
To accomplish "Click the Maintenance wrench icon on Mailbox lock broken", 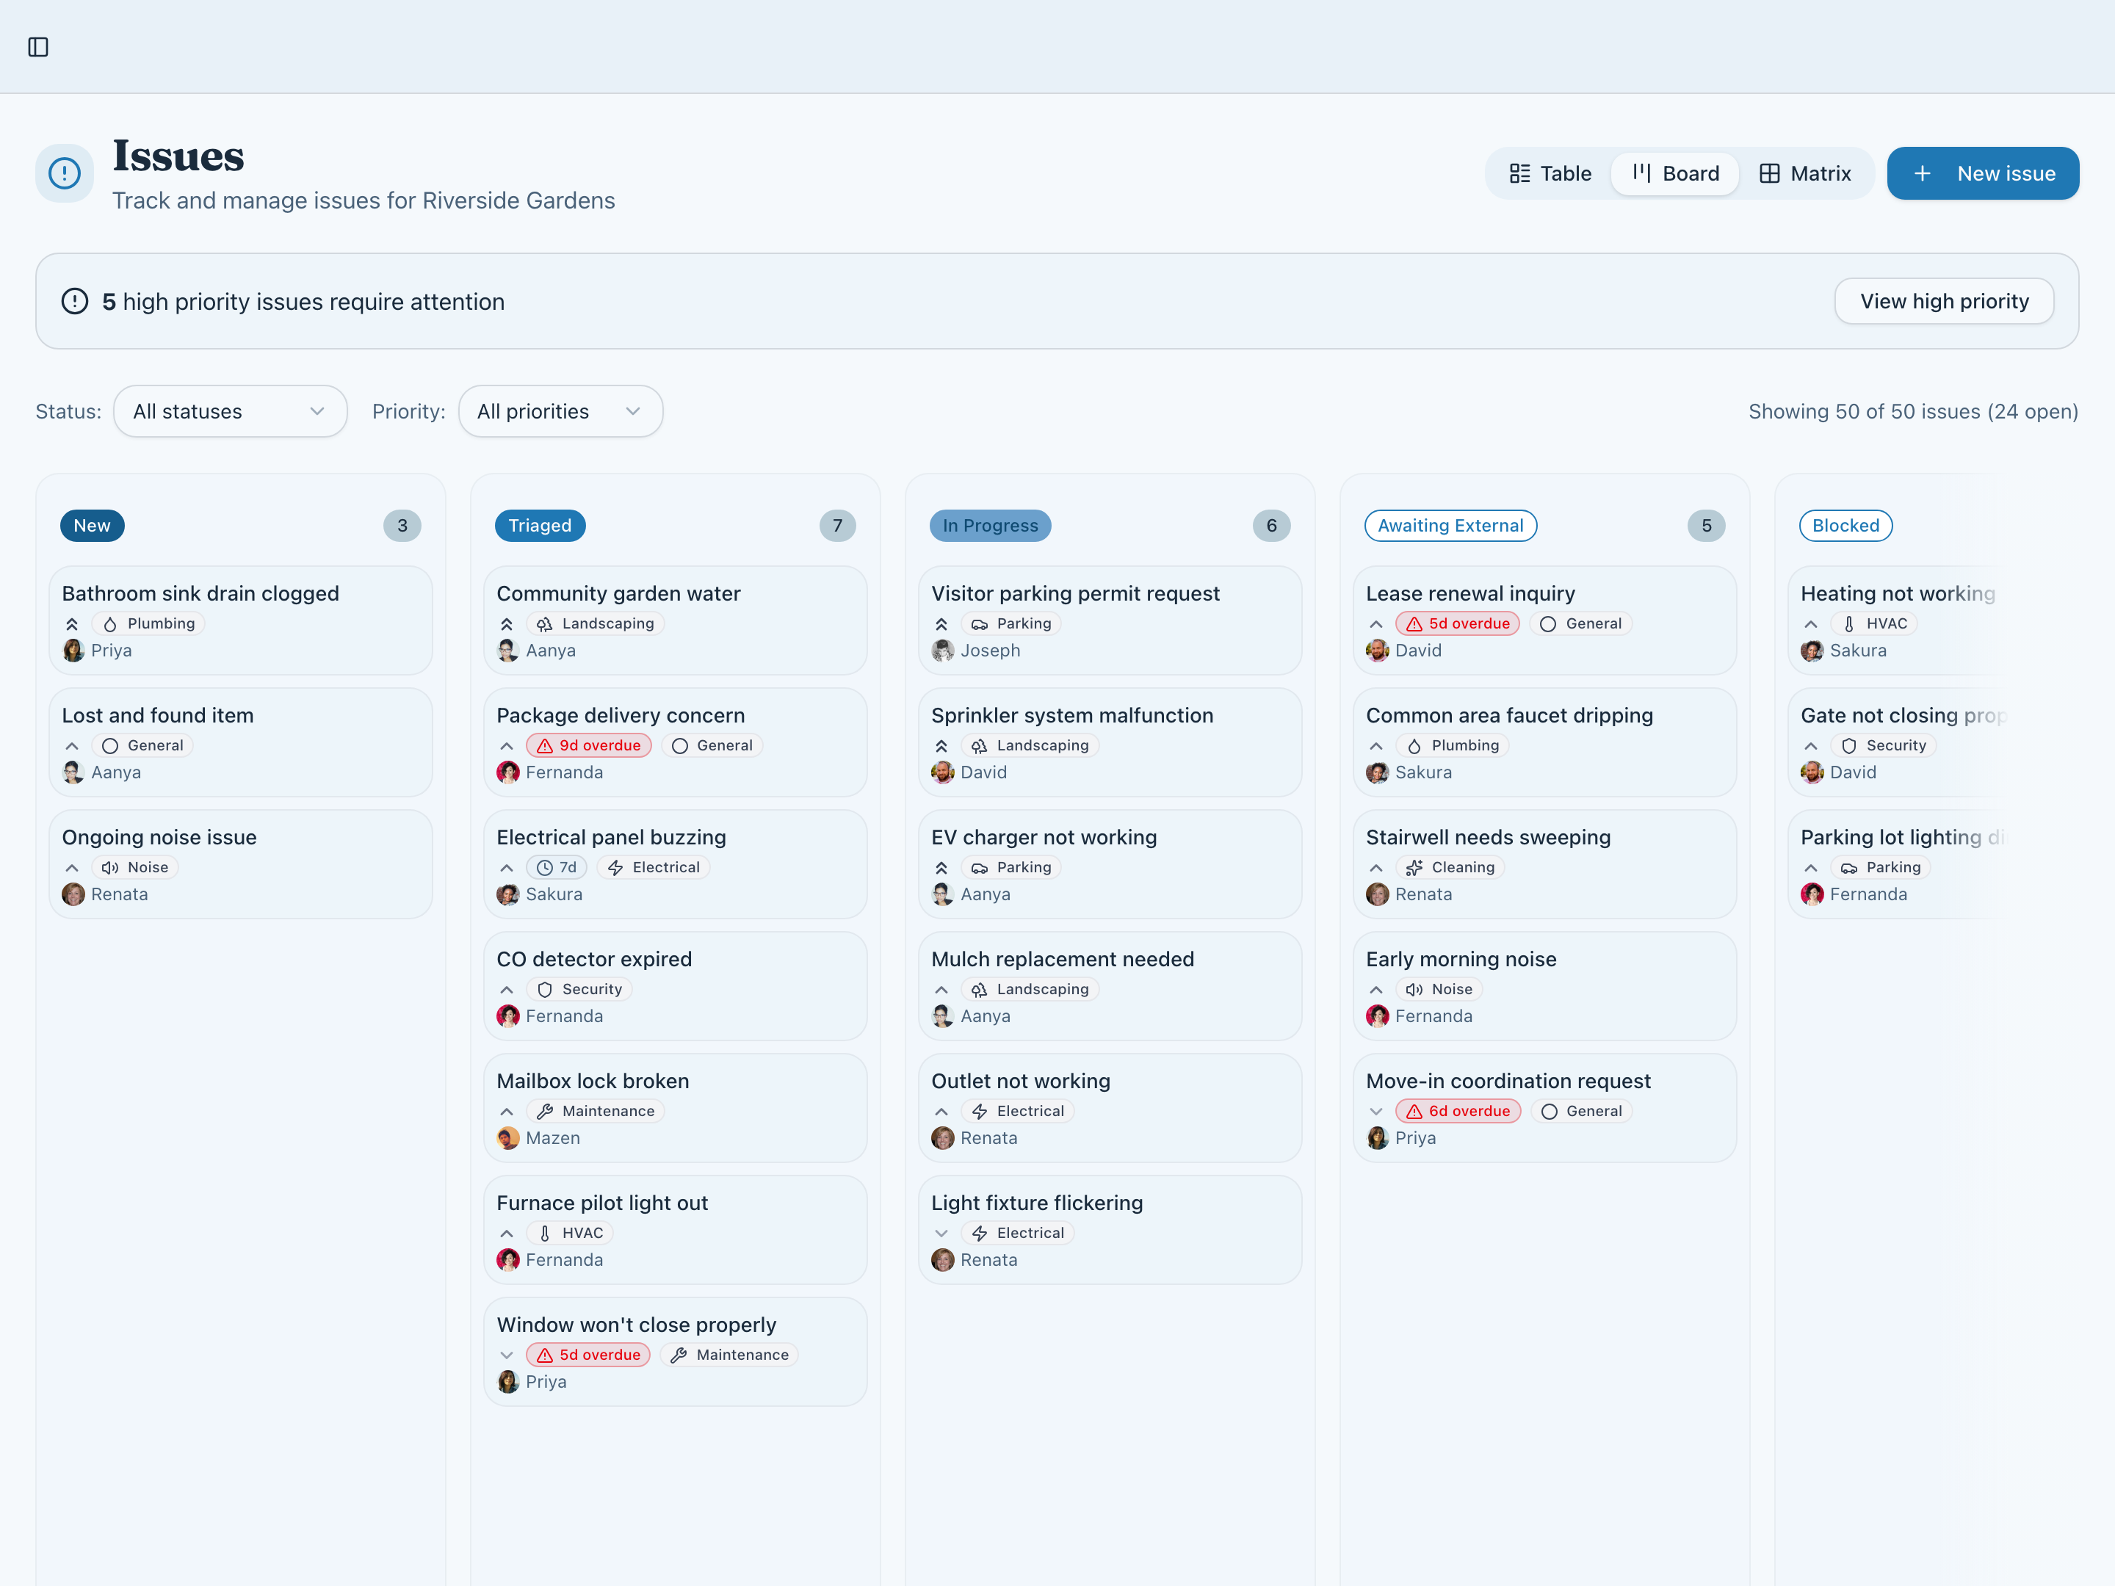I will 544,1110.
